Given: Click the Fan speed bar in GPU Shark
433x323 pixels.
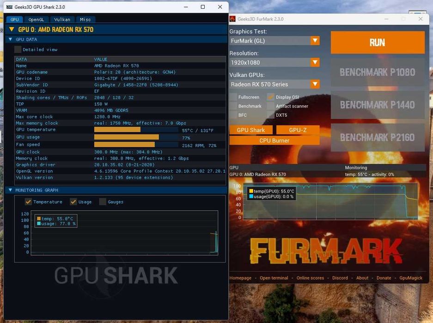Looking at the screenshot, I should click(x=136, y=144).
